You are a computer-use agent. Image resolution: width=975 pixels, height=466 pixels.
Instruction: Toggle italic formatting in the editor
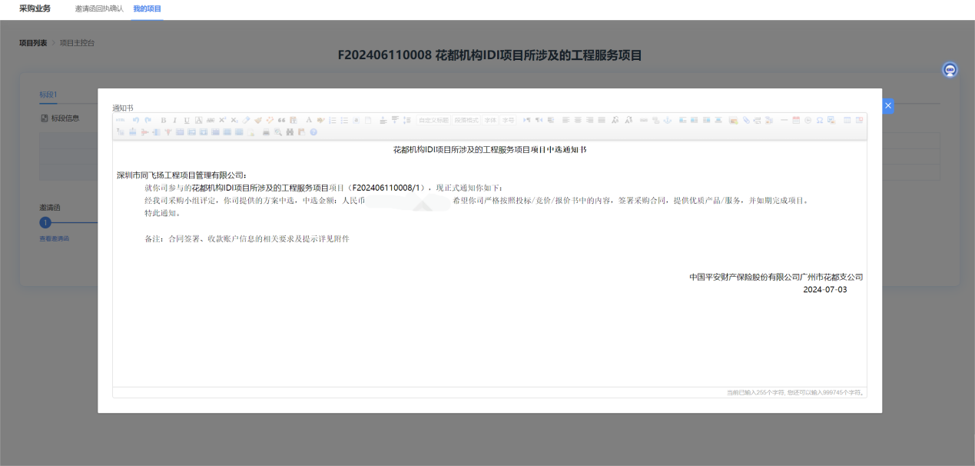(x=174, y=120)
